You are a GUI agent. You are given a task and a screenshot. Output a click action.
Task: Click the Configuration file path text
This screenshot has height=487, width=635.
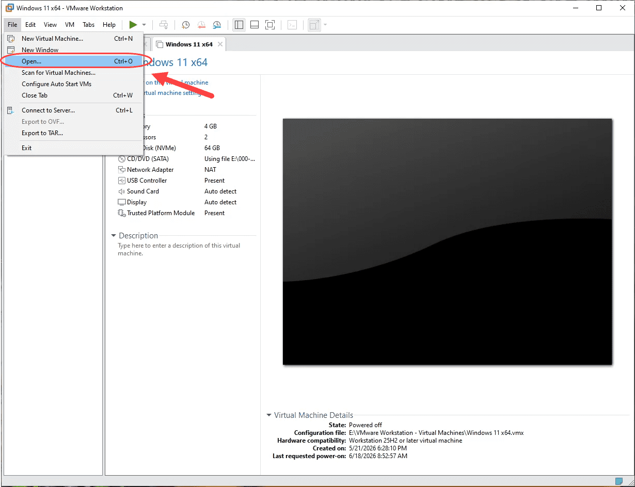(x=436, y=433)
